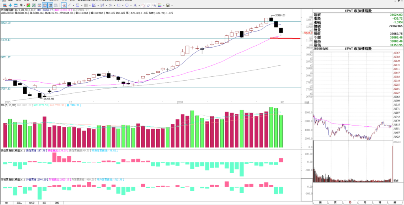Open the save icon dropdown arrow
The width and height of the screenshot is (404, 205).
172,5
